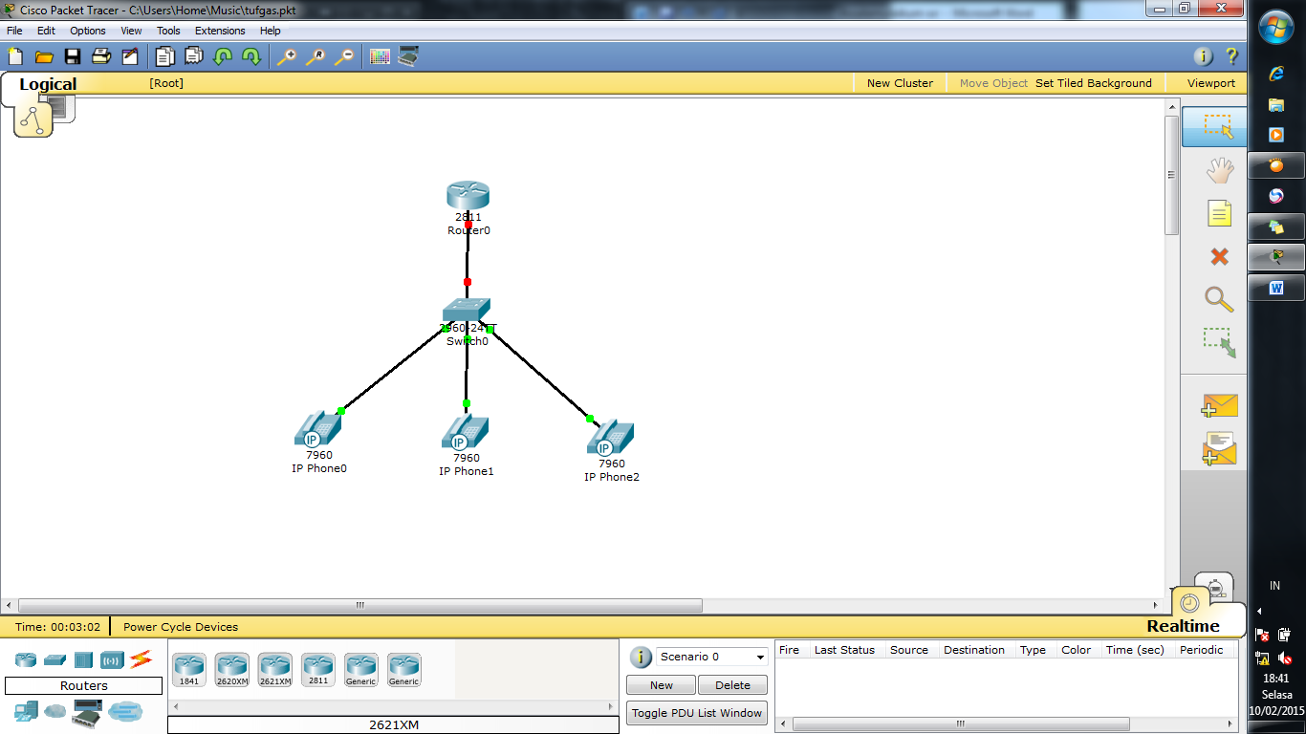Zoom in with plus magnifier
Image resolution: width=1306 pixels, height=734 pixels.
pos(287,56)
